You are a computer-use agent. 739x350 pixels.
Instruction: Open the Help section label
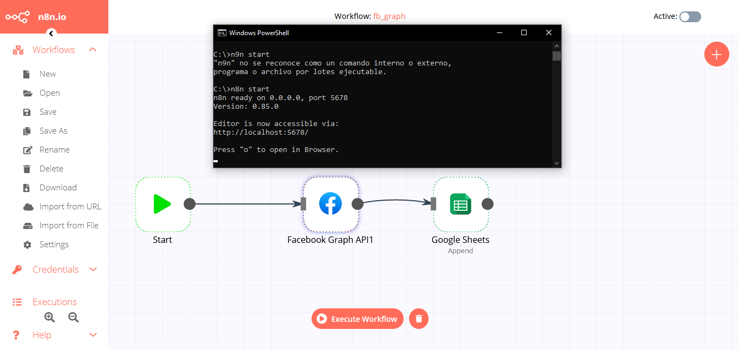(42, 335)
